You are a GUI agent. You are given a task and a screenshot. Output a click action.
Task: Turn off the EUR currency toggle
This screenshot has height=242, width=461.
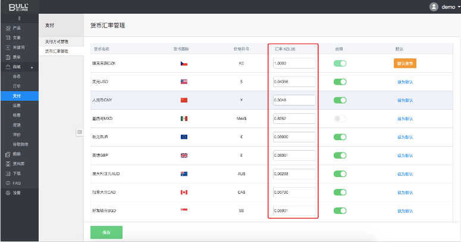click(x=340, y=137)
